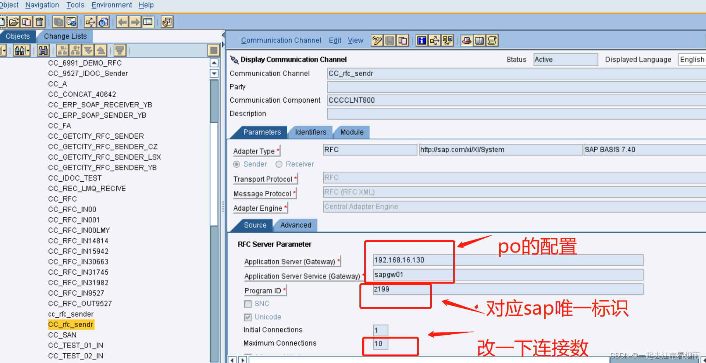The image size is (706, 363).
Task: Open the two-person icon dropdown arrow
Action: tap(27, 50)
